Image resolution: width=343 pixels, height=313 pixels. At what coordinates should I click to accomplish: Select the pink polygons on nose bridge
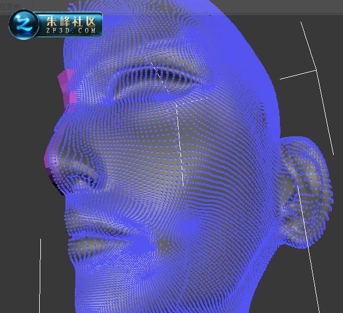[x=67, y=87]
